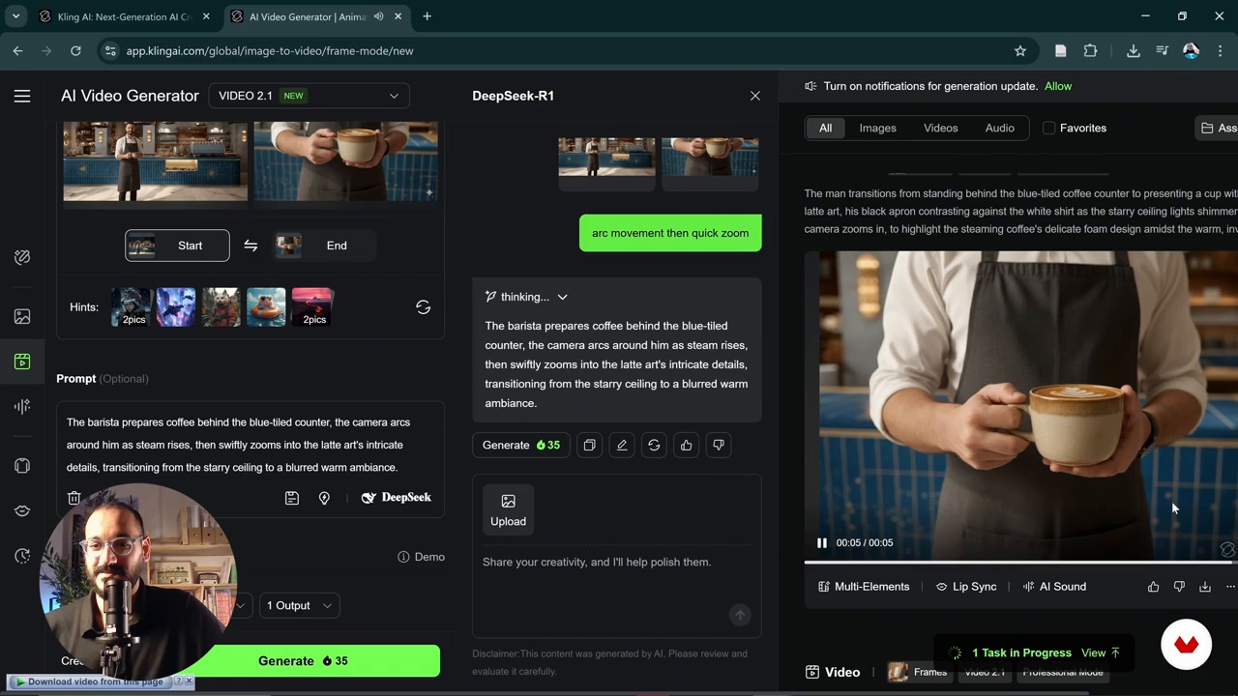Open the lip sync sidebar icon
This screenshot has width=1238, height=696.
pos(22,510)
